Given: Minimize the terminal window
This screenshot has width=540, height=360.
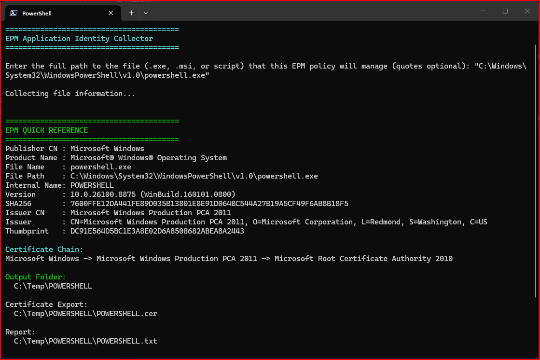Looking at the screenshot, I should [483, 11].
